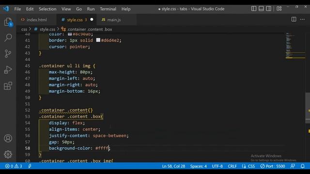Click 'display: flex' on line 54

67,123
